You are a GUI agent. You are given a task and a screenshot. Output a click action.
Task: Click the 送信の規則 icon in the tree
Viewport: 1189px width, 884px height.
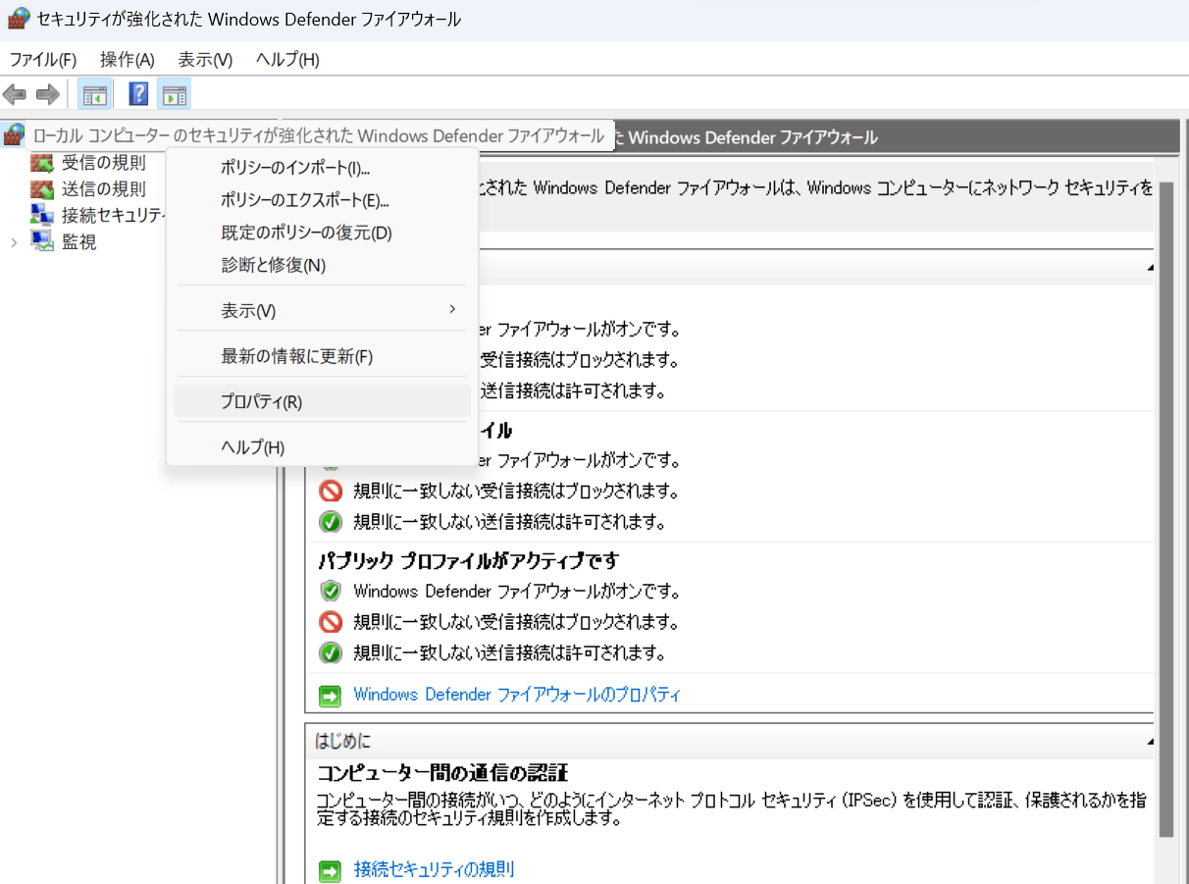click(42, 189)
